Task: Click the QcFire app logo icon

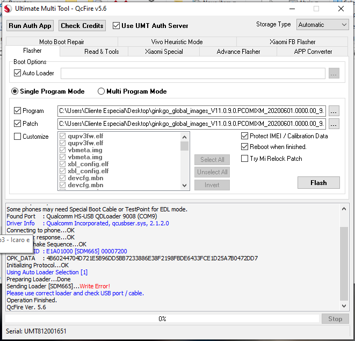Action: 8,9
